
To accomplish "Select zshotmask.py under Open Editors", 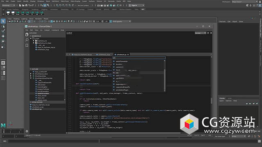I will (x=37, y=109).
